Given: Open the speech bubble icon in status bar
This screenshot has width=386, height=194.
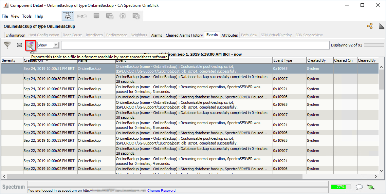Looking at the screenshot, I should (x=359, y=187).
